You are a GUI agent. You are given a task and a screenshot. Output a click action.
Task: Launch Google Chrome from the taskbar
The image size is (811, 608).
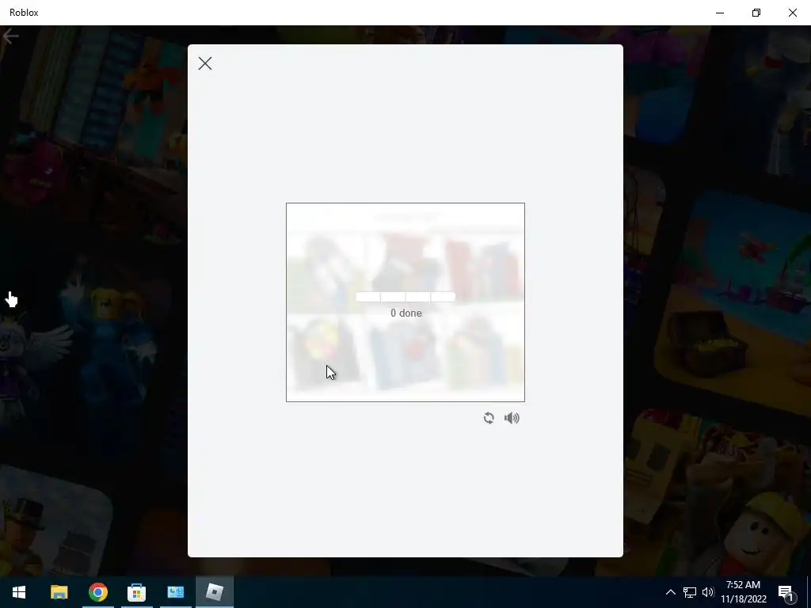tap(97, 592)
